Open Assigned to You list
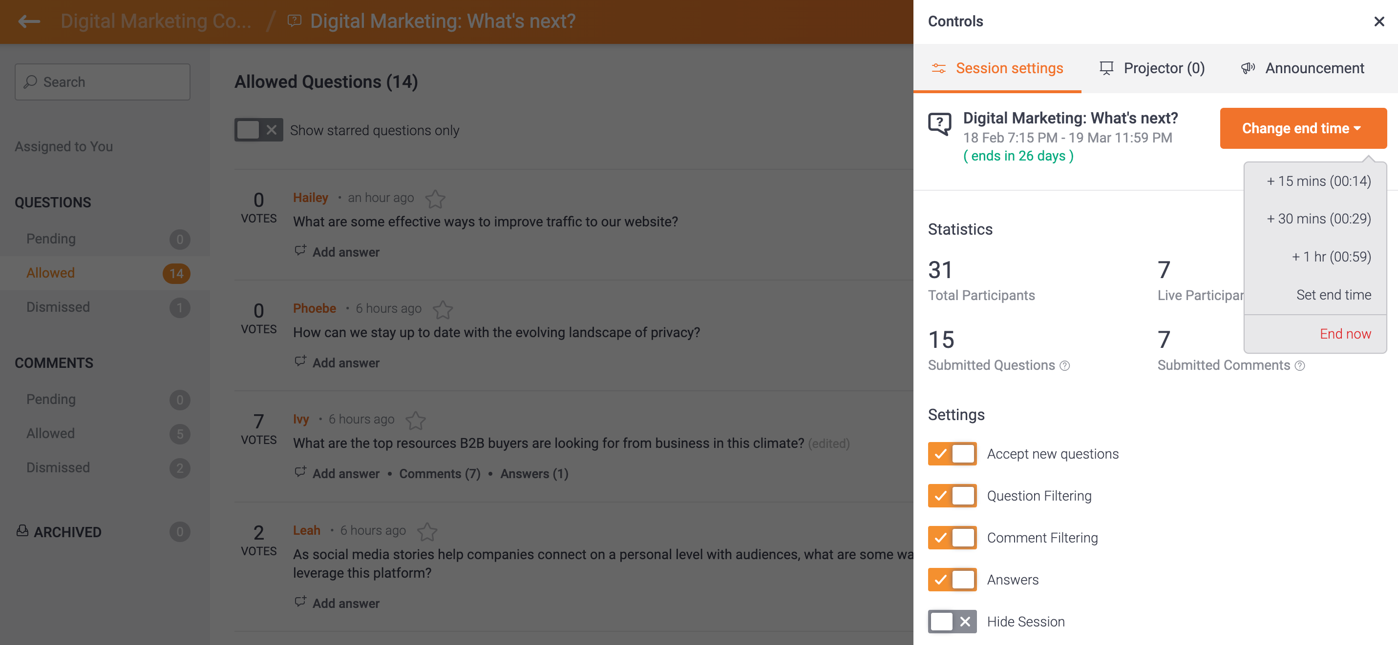This screenshot has height=645, width=1398. [64, 146]
